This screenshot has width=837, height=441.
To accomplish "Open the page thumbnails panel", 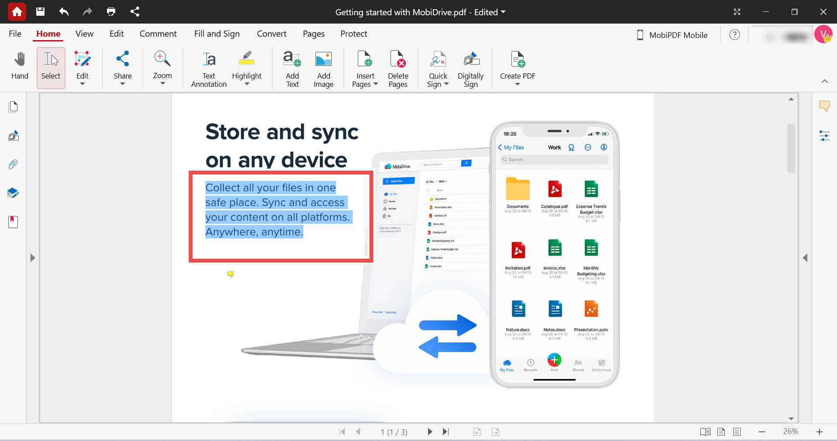I will (13, 106).
